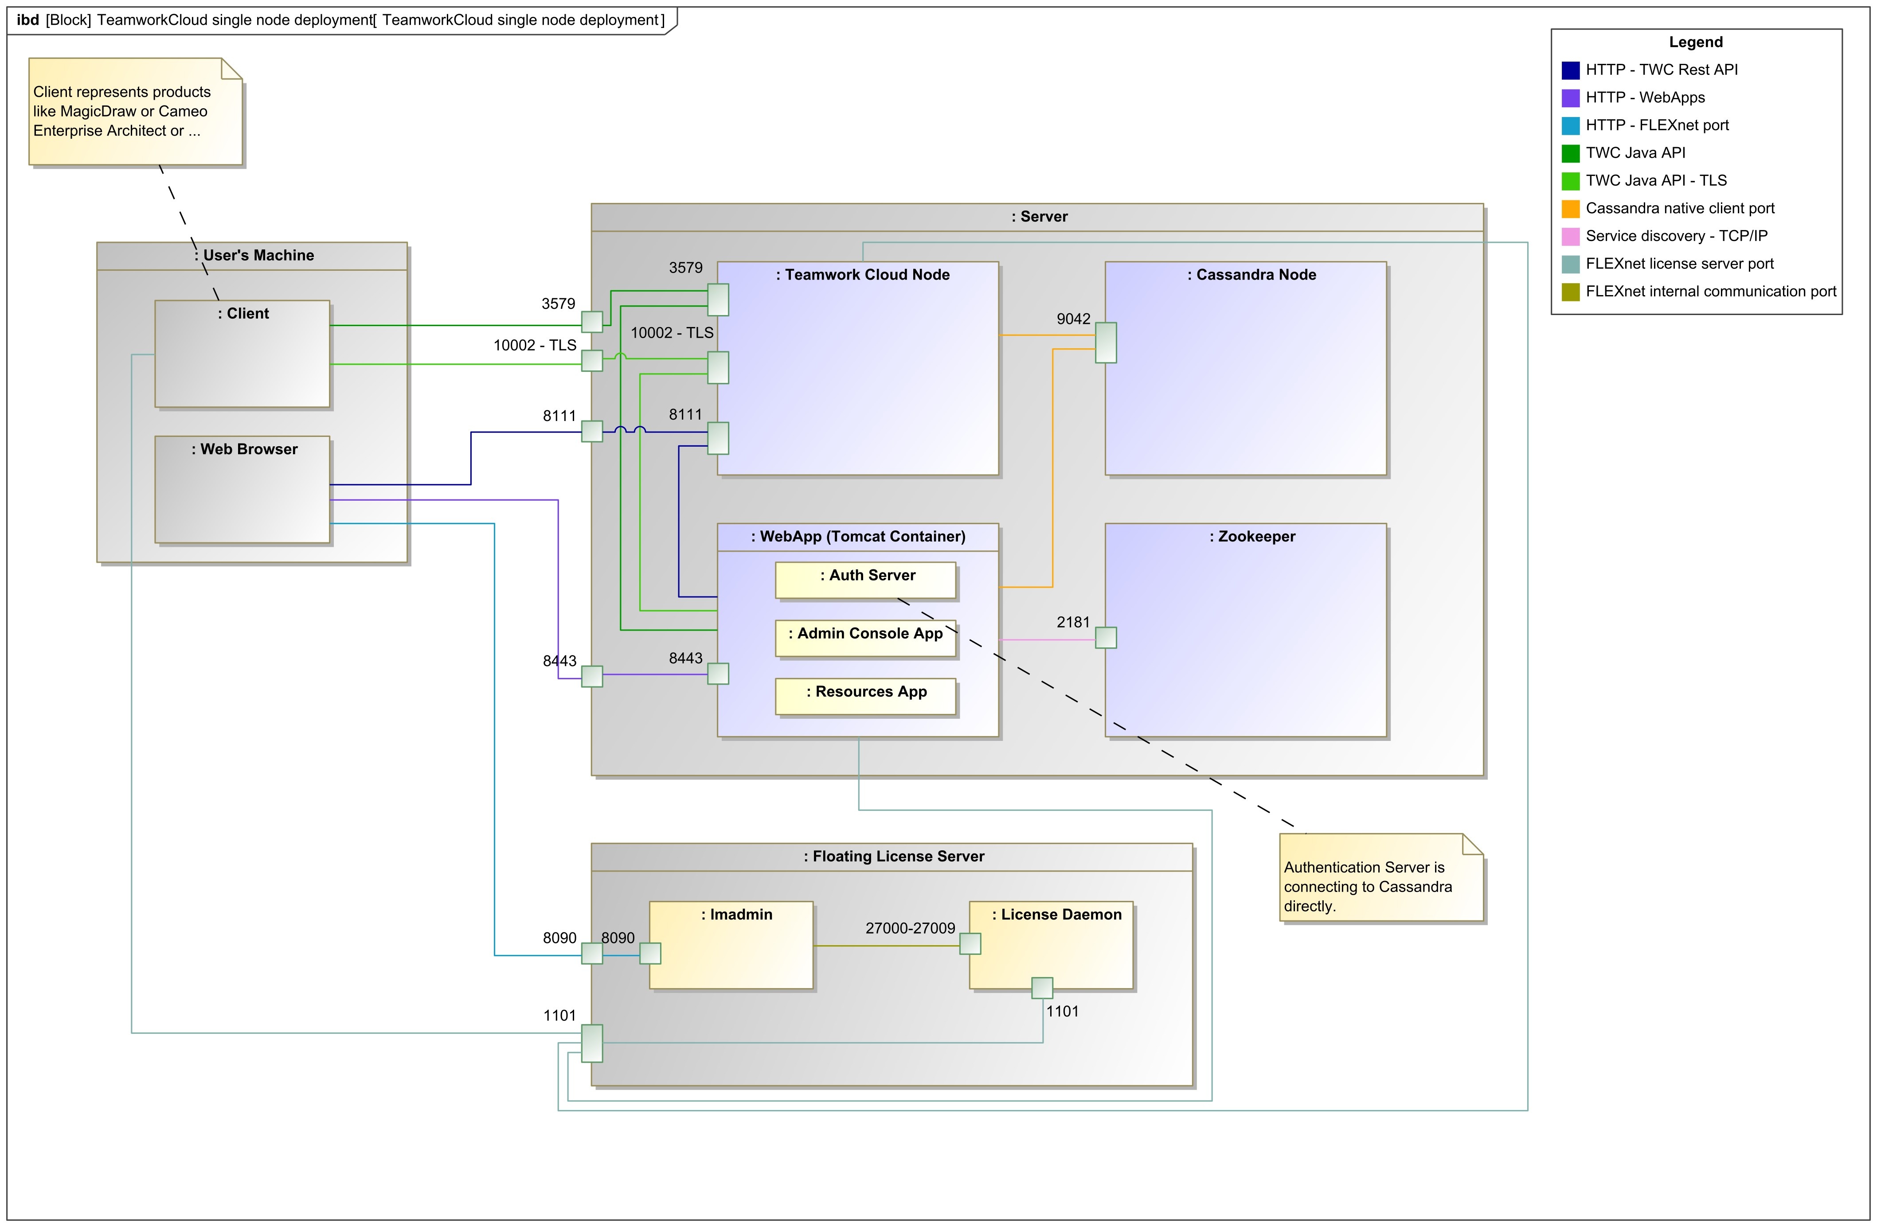Select the 1101 port under License Daemon
The image size is (1877, 1227).
tap(1042, 987)
